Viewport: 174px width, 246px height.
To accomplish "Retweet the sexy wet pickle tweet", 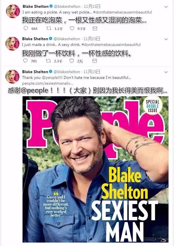I will (x=49, y=28).
